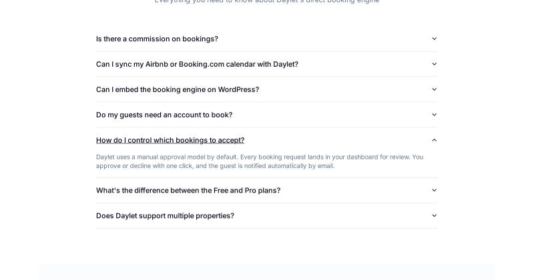Click chevron for guests account question
Screen dimensions: 534x280
pyautogui.click(x=435, y=115)
